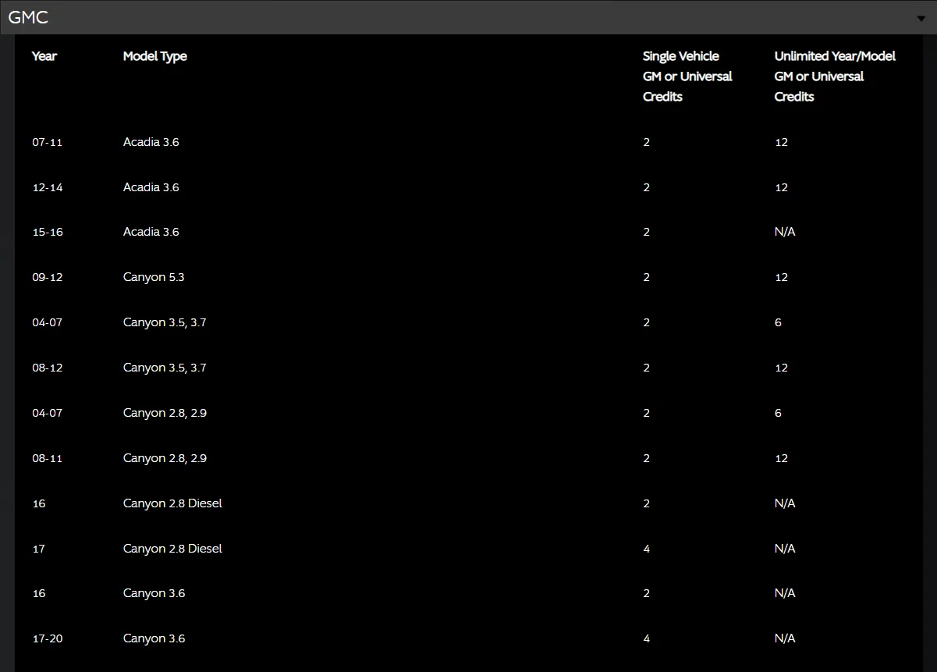Select year 08-11 cell

(x=47, y=459)
